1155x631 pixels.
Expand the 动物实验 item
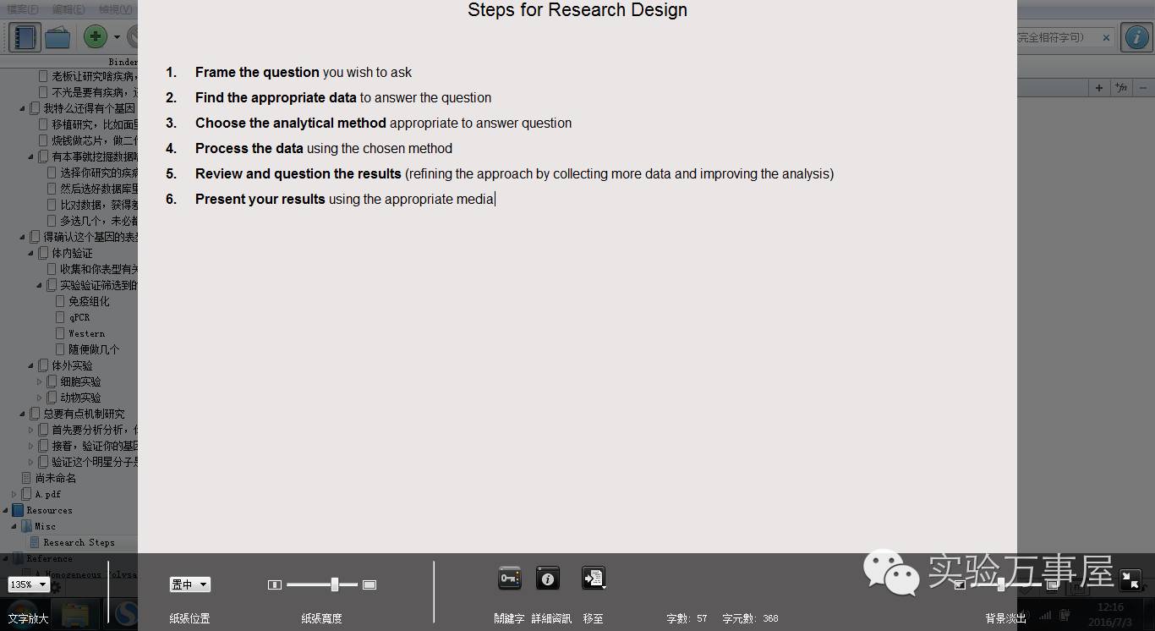click(x=40, y=398)
